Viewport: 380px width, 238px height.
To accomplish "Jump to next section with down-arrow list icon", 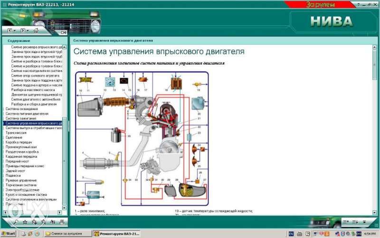I will [355, 222].
